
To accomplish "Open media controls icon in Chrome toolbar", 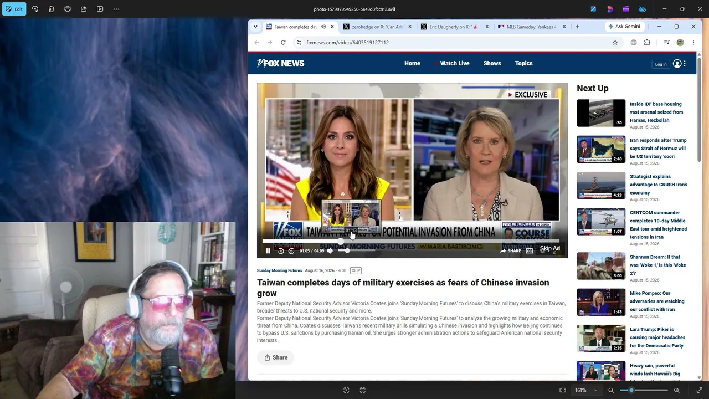I will pyautogui.click(x=666, y=43).
